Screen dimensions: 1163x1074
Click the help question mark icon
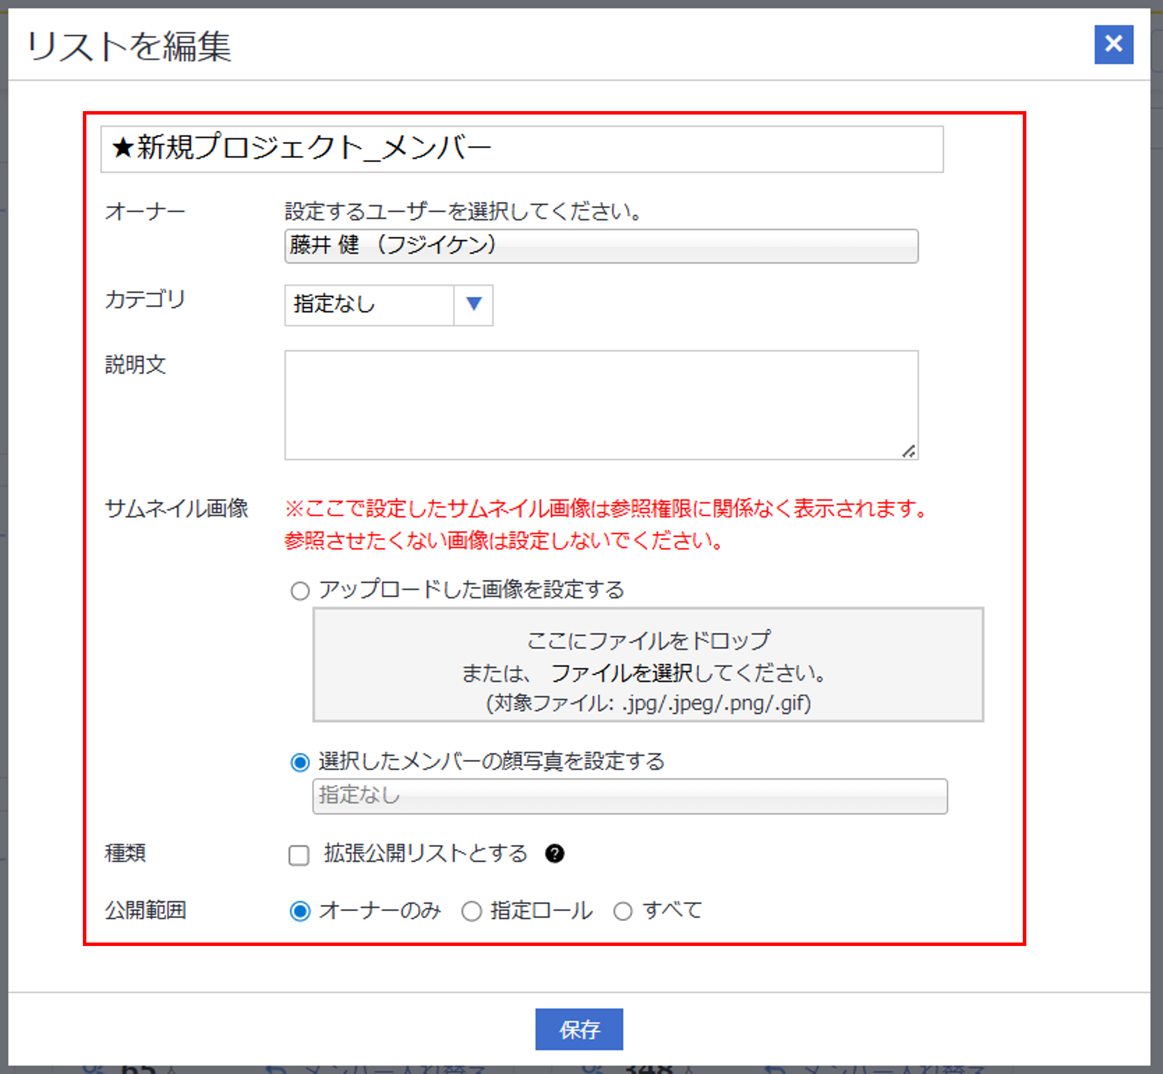[555, 853]
